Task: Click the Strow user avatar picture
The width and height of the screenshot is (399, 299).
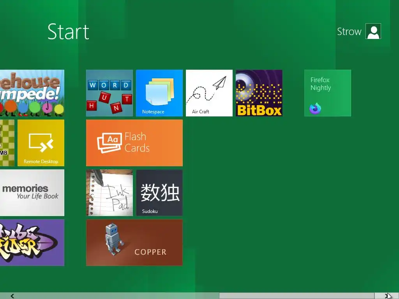Action: [x=373, y=31]
